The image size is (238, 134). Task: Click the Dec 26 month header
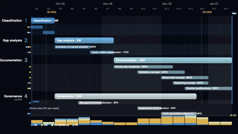point(167,4)
